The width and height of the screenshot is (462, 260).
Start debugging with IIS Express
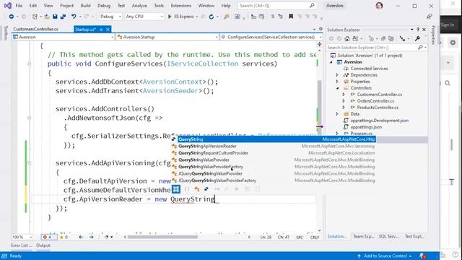[180, 17]
